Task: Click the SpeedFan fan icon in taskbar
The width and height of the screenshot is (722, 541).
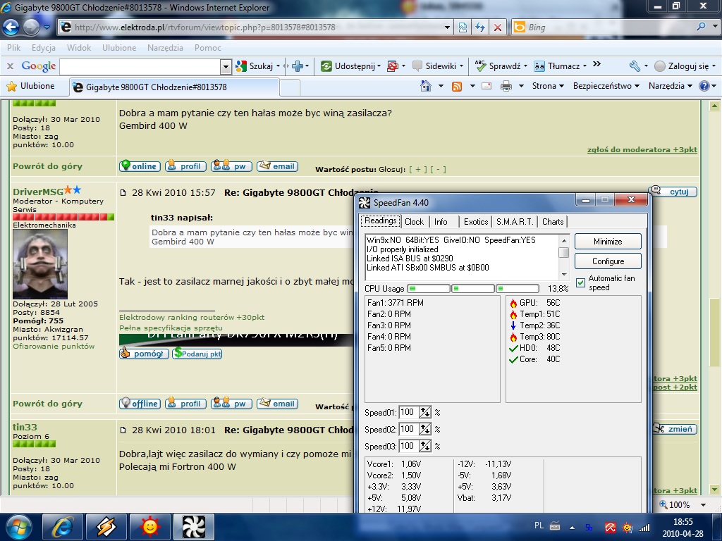Action: click(193, 527)
